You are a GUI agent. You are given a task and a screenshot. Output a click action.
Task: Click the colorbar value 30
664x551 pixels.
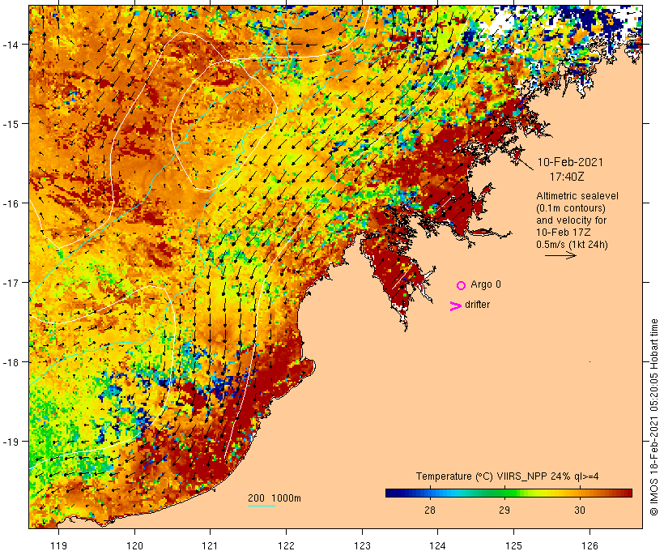click(579, 510)
